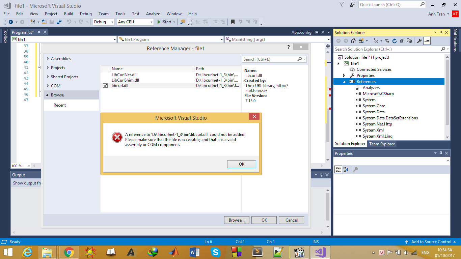Screen dimensions: 461x259
Task: Pin the Program.cs tab
Action: click(x=38, y=32)
